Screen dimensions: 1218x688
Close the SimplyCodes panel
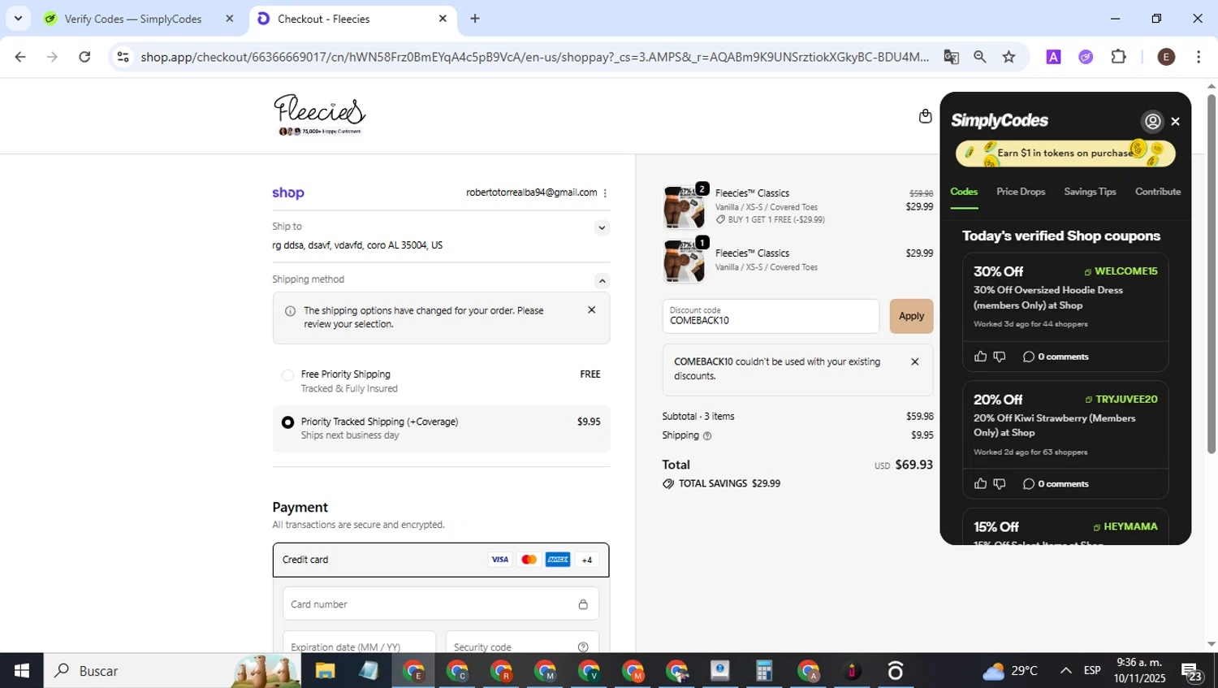1175,121
